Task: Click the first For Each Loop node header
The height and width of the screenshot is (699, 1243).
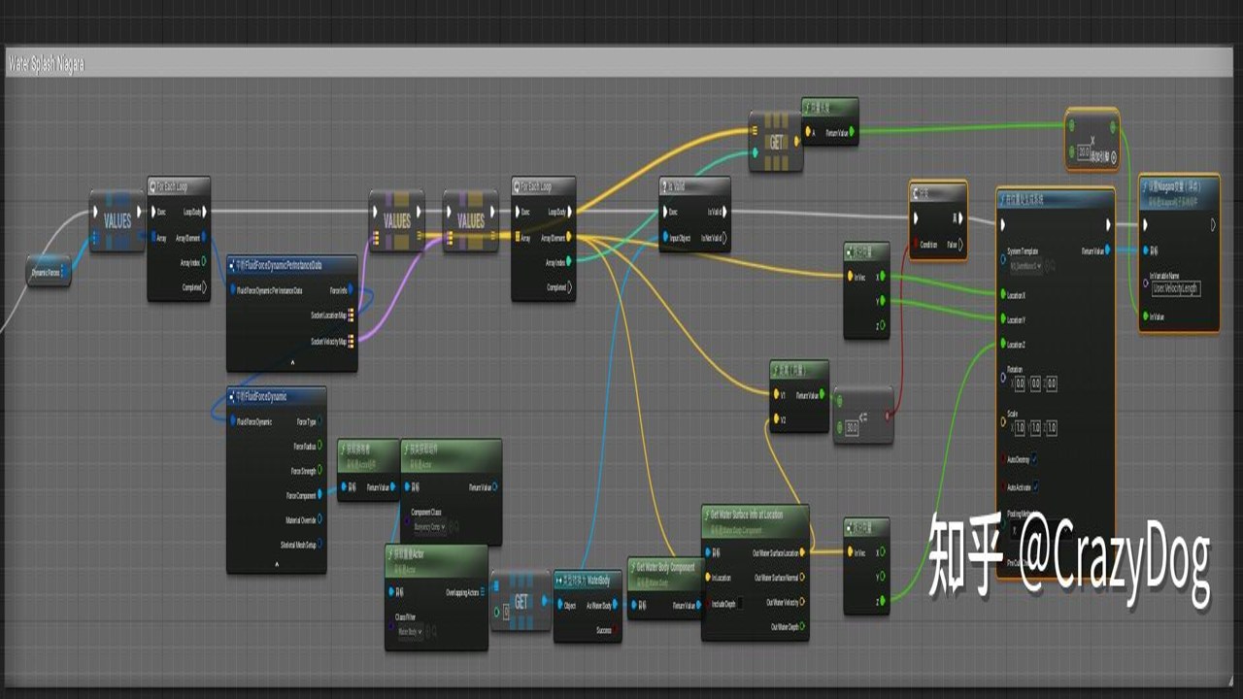Action: click(x=179, y=184)
